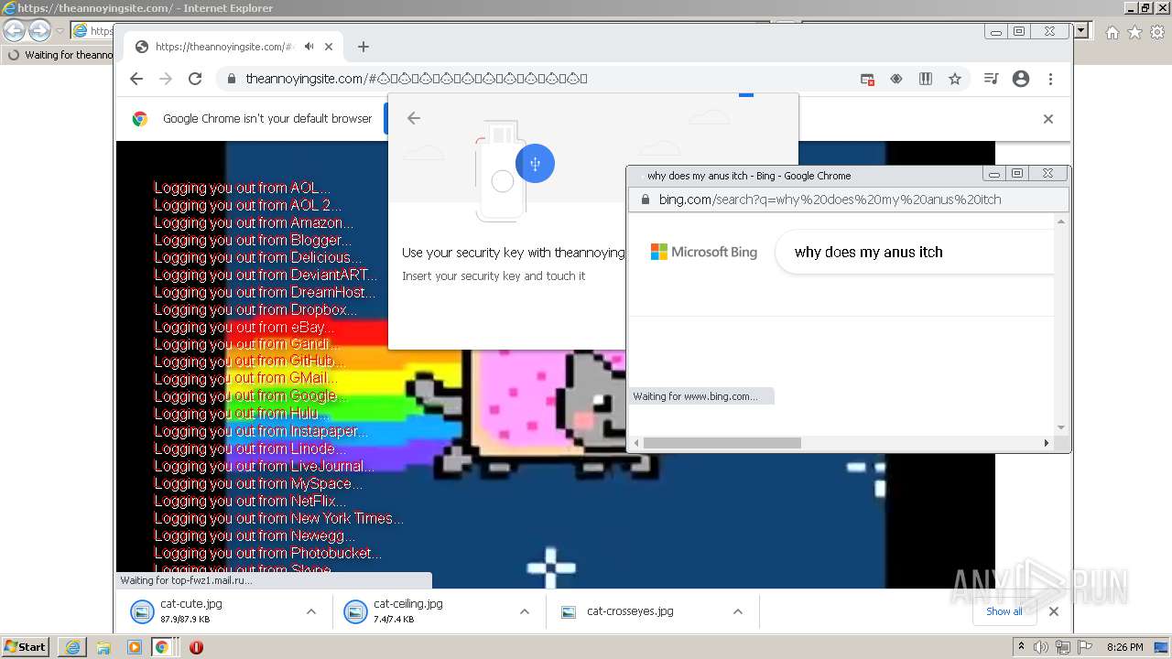Click the sensors/motion diamond icon in address bar
The image size is (1172, 659).
pos(896,79)
